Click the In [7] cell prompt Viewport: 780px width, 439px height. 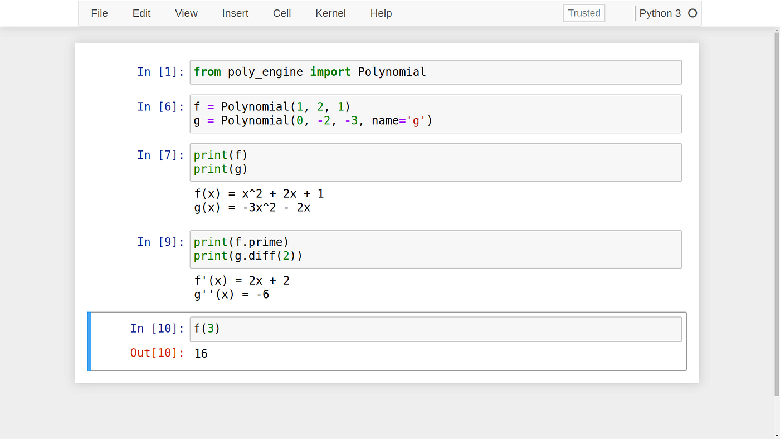(160, 155)
